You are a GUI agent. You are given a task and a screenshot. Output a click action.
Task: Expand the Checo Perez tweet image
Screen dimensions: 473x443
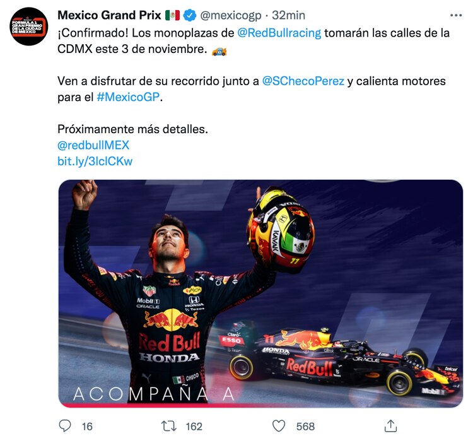pos(260,293)
